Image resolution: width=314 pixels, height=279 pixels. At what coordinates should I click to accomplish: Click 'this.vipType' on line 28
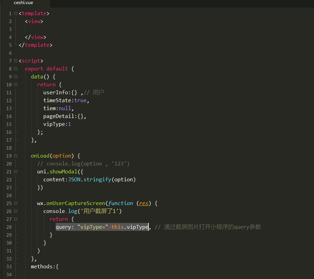pos(130,227)
